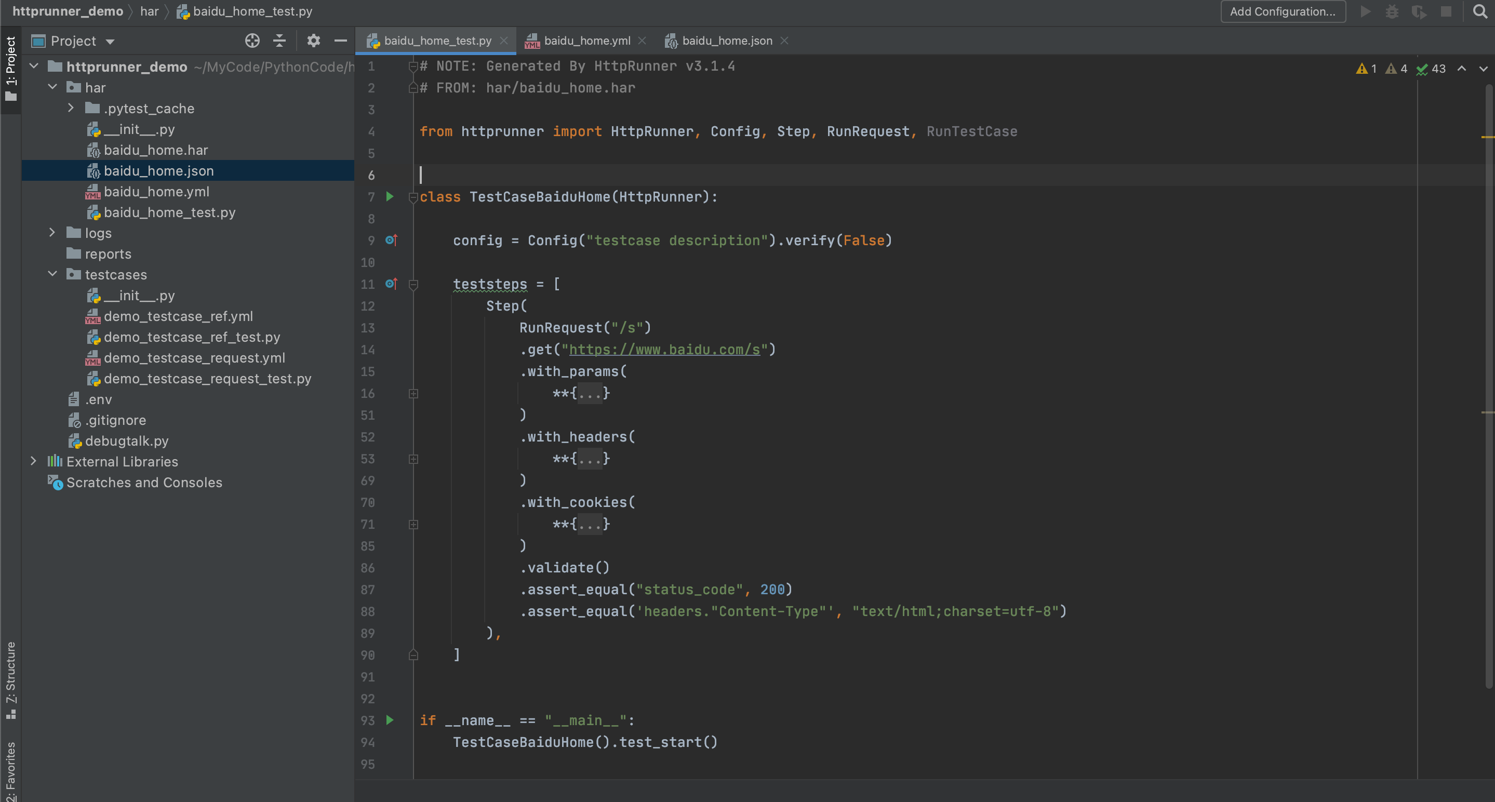
Task: Click har in the breadcrumb bar
Action: [x=149, y=11]
